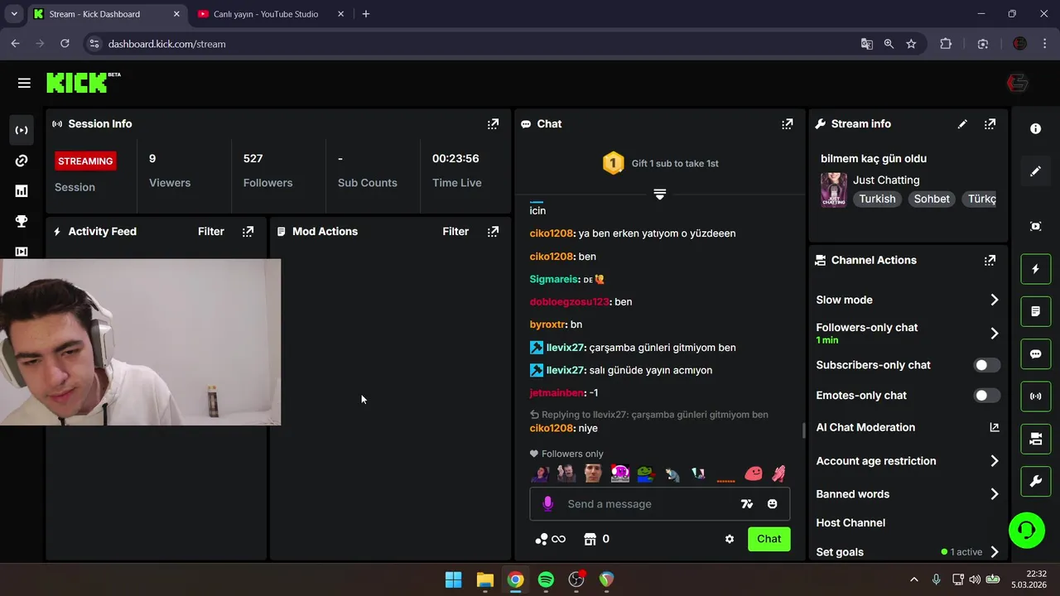Open Activity Feed Filter
The image size is (1060, 596).
tap(211, 232)
